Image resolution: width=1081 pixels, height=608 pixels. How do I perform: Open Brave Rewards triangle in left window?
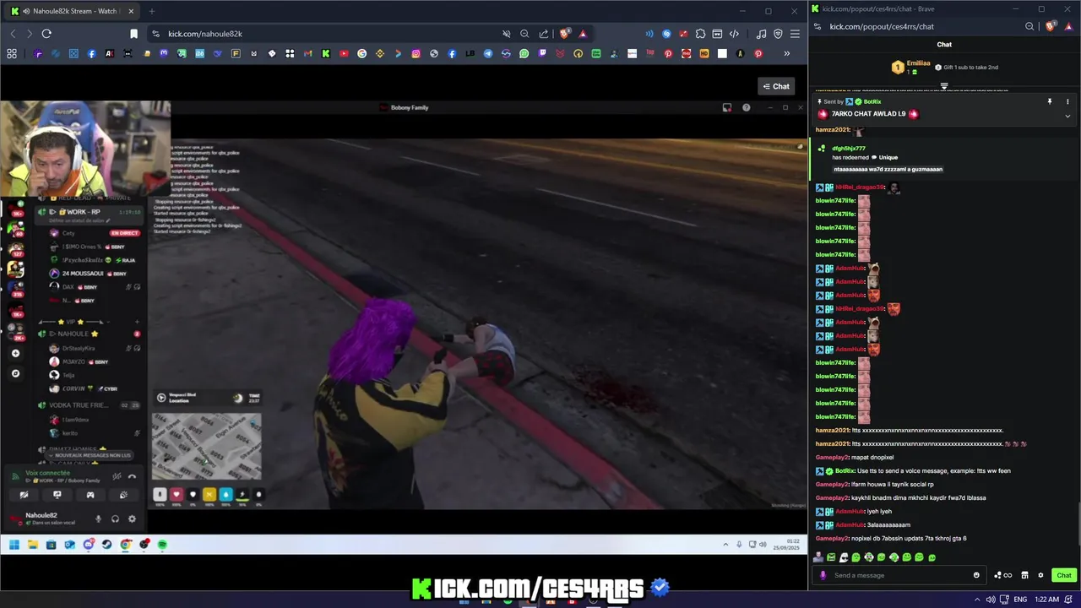click(583, 34)
